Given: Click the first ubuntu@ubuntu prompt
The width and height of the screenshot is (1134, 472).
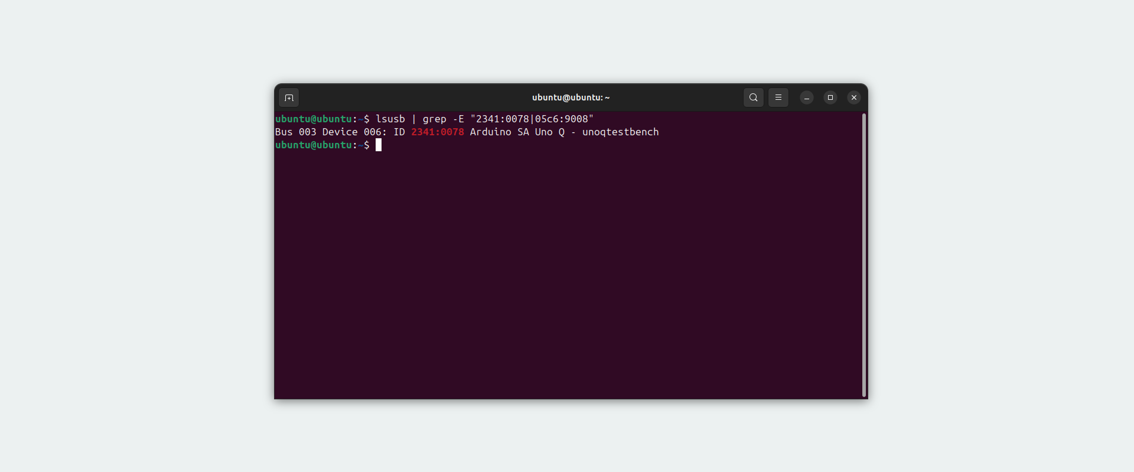Looking at the screenshot, I should [x=314, y=119].
